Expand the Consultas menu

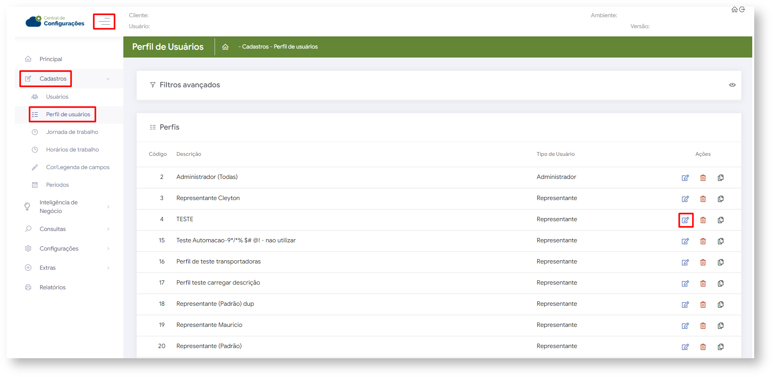tap(108, 229)
